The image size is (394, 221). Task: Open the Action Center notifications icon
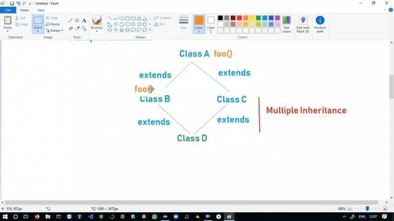[x=384, y=217]
